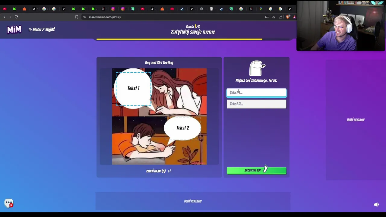Switch to the globe favicon tab
Viewport: 386px width, 217px height.
click(201, 9)
